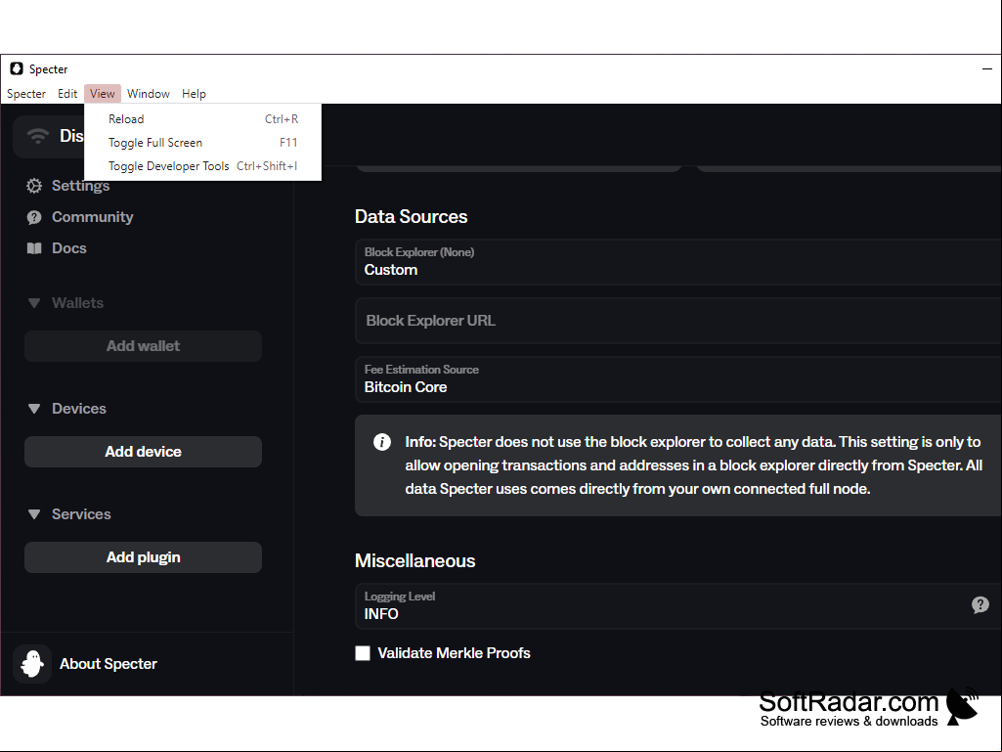Open the Edit menu
This screenshot has width=1002, height=752.
pos(67,93)
